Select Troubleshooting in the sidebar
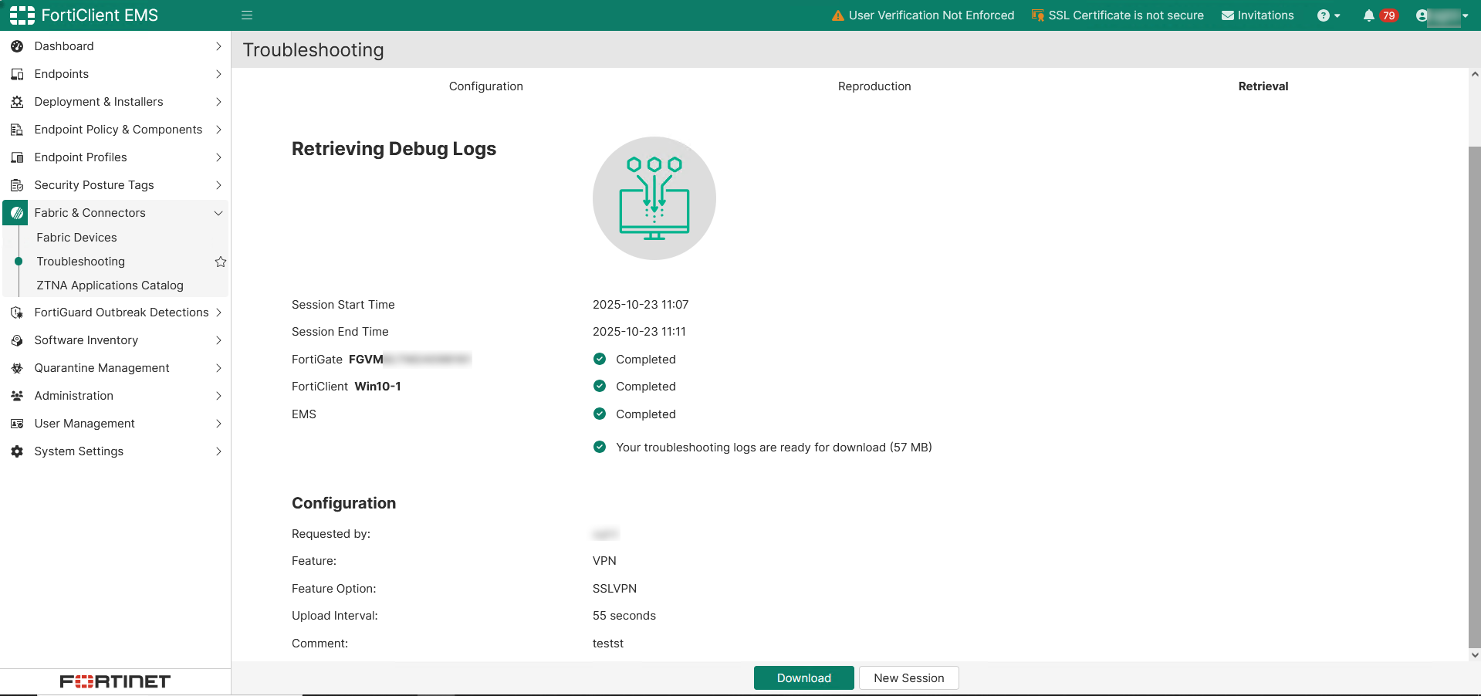 (80, 262)
